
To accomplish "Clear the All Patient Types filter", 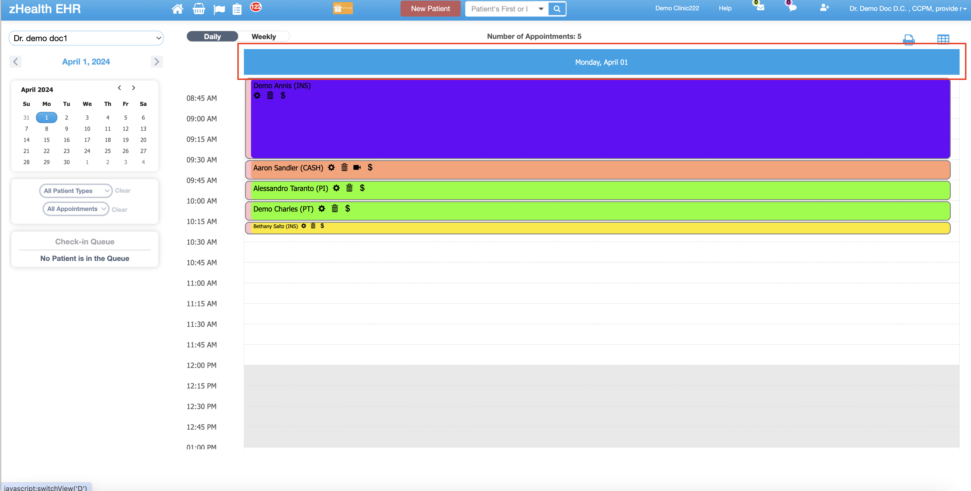I will [x=123, y=191].
